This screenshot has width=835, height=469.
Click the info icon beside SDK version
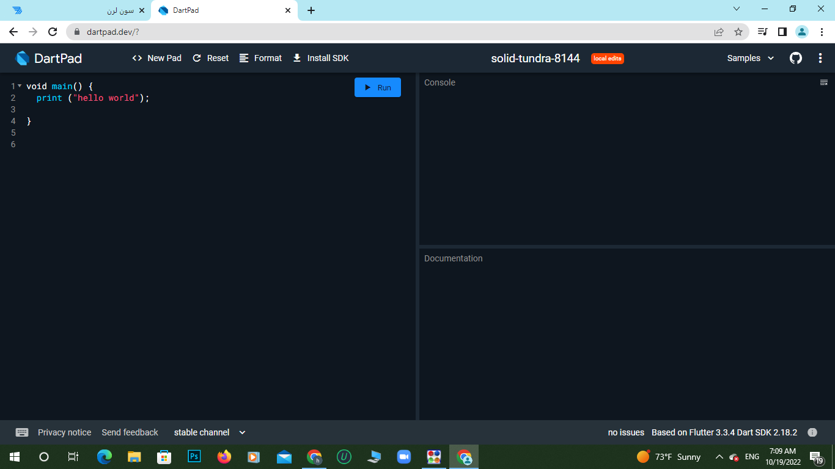click(x=812, y=432)
